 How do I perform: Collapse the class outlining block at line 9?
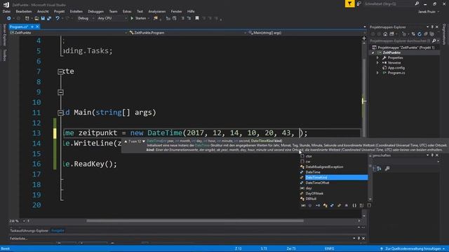60,92
